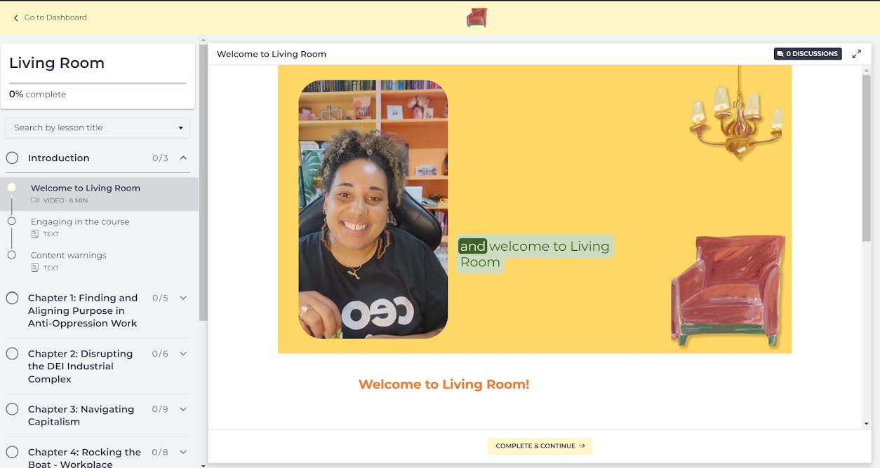The height and width of the screenshot is (468, 880).
Task: Click the text document icon under Engaging in the course
Action: pos(35,234)
